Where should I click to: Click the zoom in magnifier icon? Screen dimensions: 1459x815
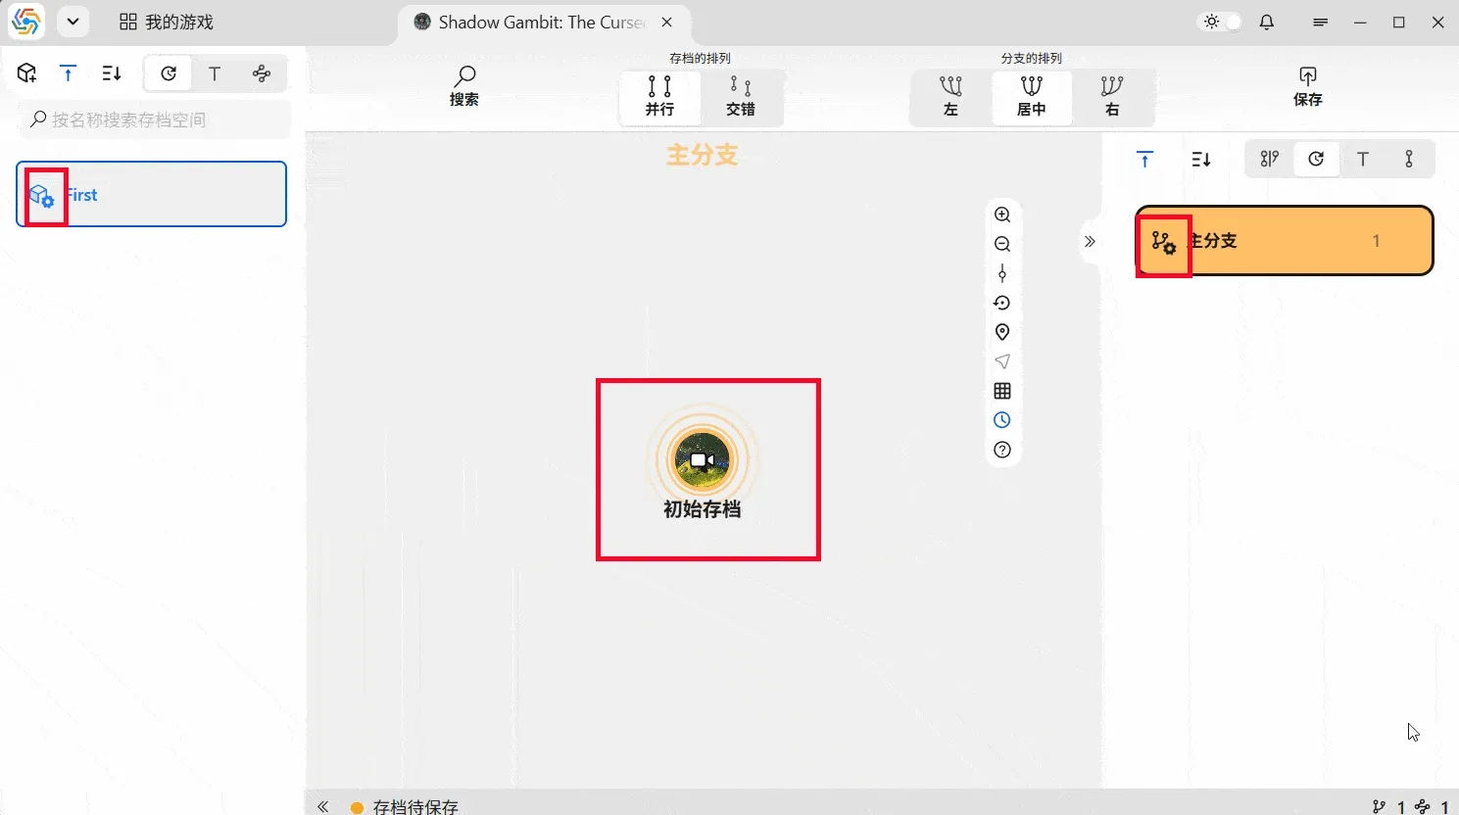[1001, 215]
